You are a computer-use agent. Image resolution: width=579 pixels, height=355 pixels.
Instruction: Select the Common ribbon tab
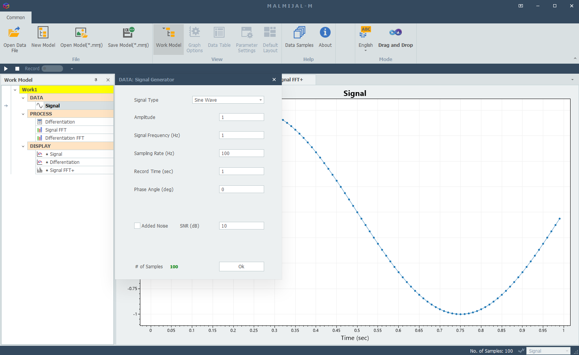[x=16, y=18]
